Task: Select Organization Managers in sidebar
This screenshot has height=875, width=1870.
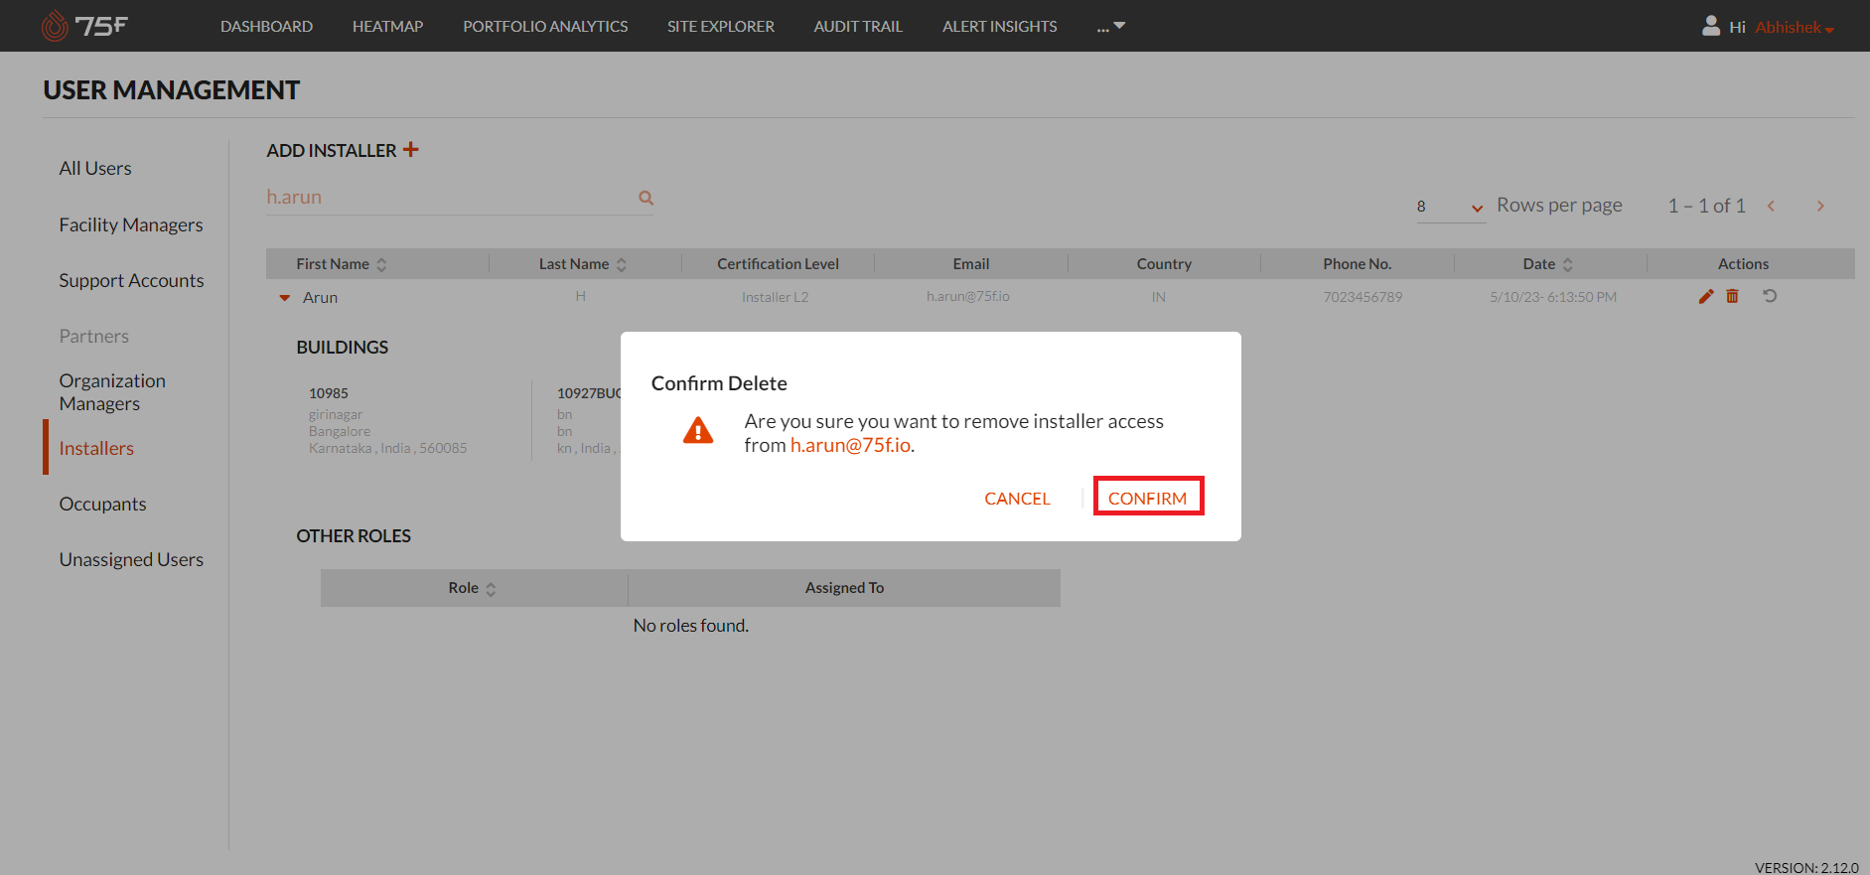Action: pyautogui.click(x=112, y=392)
